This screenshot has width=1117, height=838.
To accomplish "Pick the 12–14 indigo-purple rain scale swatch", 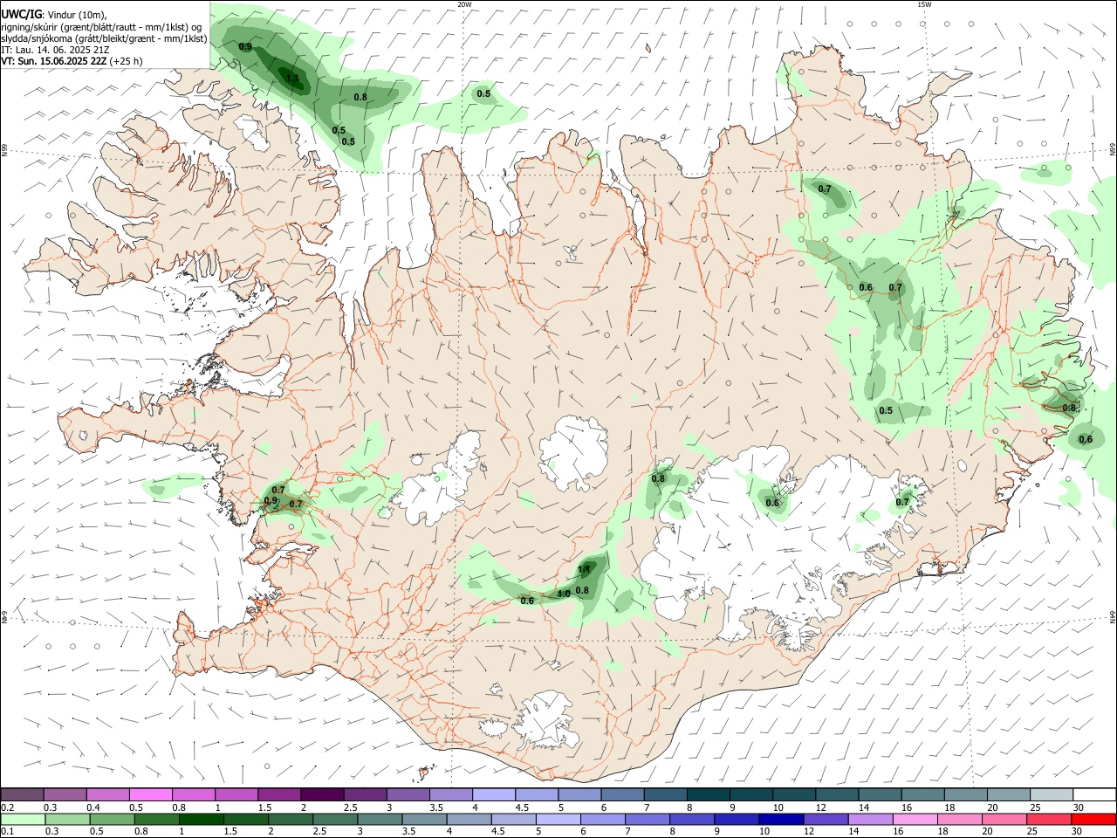I will tap(826, 819).
